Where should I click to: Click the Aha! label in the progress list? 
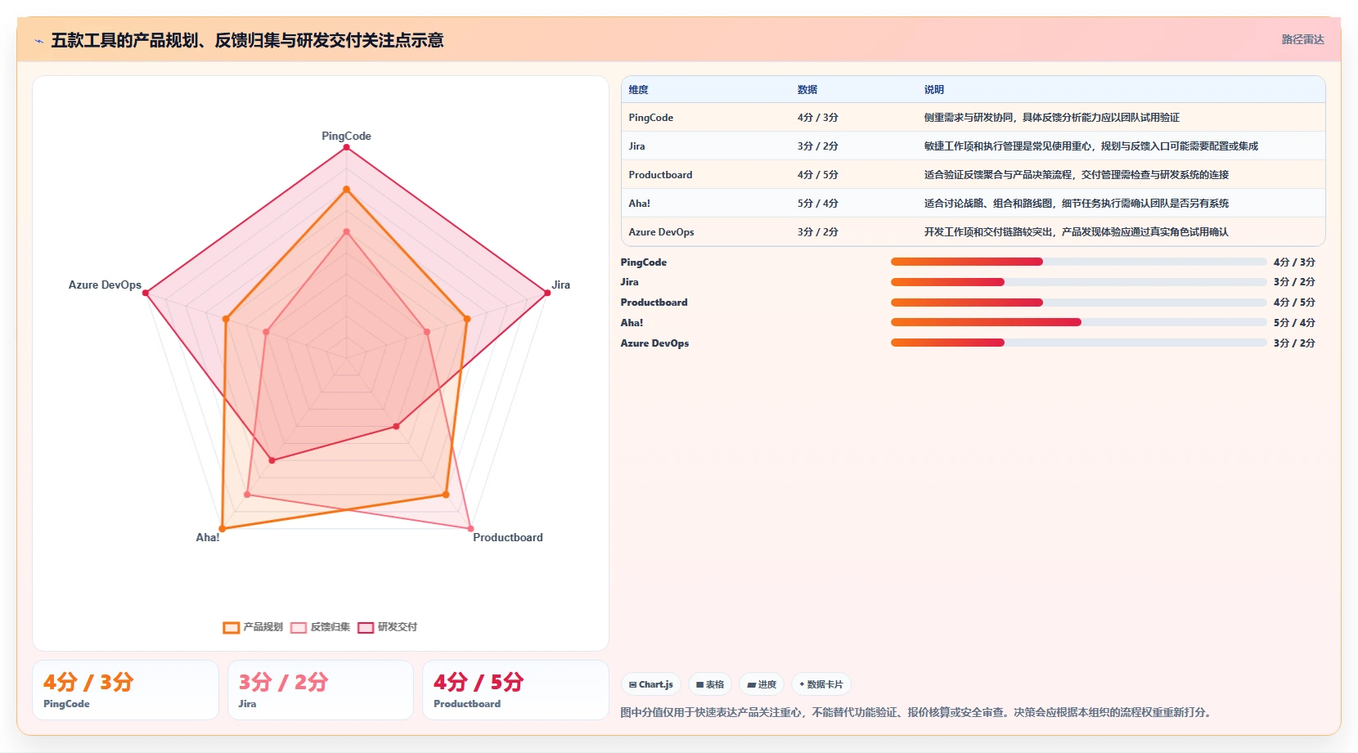click(632, 323)
